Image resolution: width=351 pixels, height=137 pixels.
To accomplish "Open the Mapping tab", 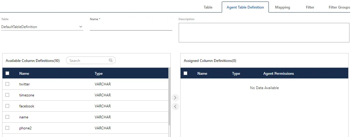I will [283, 7].
